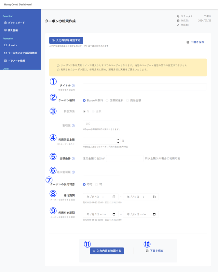Select the 商品金額 coupon type radio
This screenshot has width=218, height=272.
(x=127, y=100)
